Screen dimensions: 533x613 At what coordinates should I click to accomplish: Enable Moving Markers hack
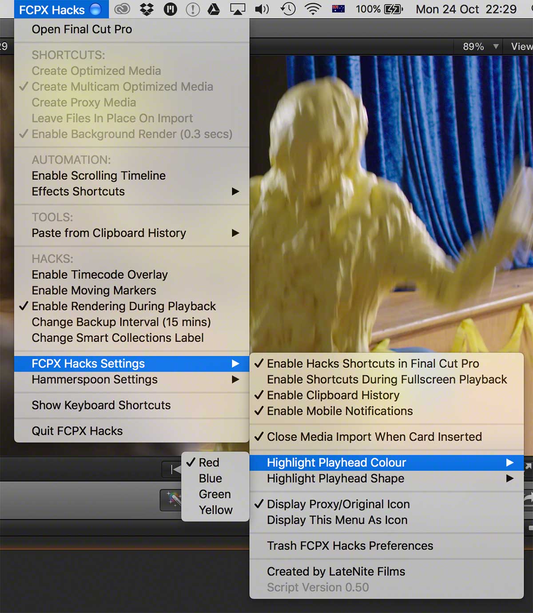131,291
